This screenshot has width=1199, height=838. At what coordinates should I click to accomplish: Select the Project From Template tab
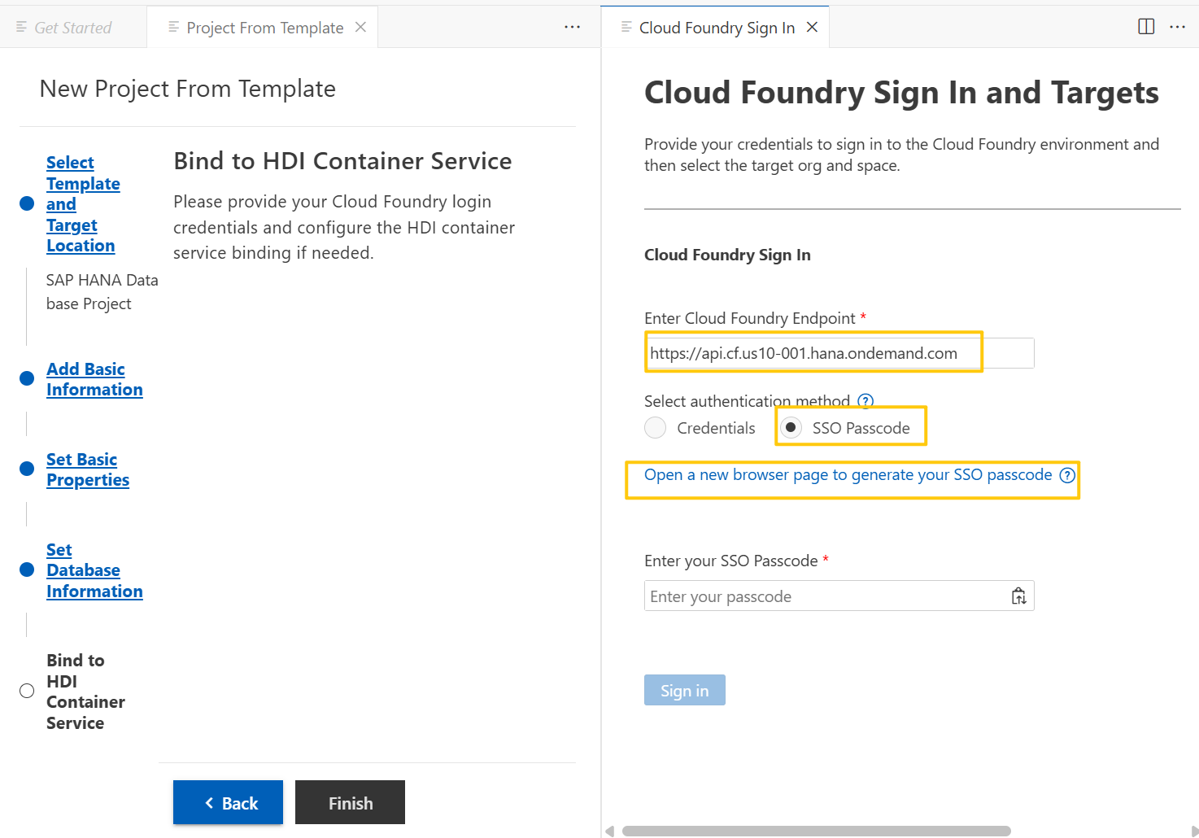[264, 28]
